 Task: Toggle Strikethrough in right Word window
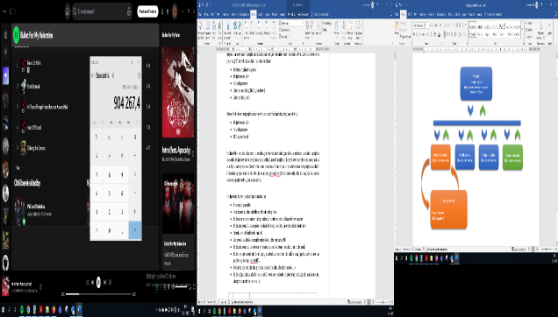tap(423, 34)
